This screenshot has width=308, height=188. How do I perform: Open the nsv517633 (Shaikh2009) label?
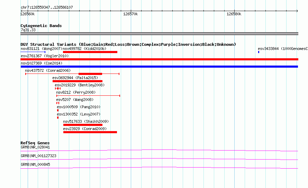[86, 121]
